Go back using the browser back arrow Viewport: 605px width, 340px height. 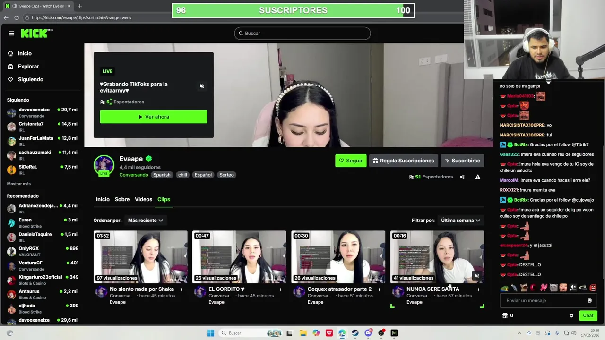6,17
